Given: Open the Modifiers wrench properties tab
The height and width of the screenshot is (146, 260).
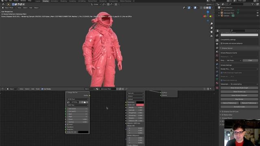Looking at the screenshot, I should point(217,64).
